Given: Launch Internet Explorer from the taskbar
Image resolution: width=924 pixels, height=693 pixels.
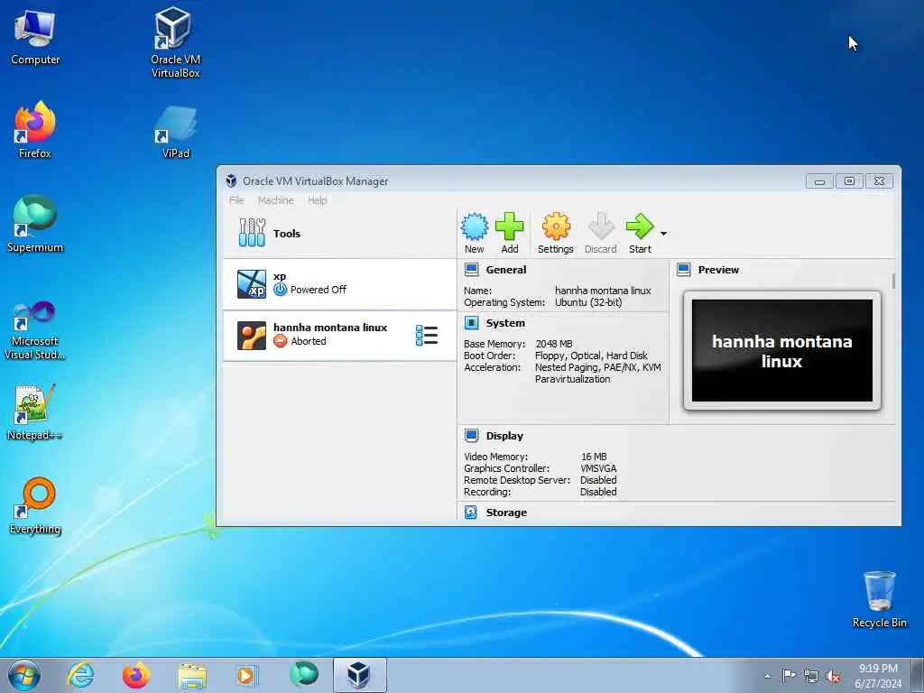Looking at the screenshot, I should pyautogui.click(x=80, y=675).
